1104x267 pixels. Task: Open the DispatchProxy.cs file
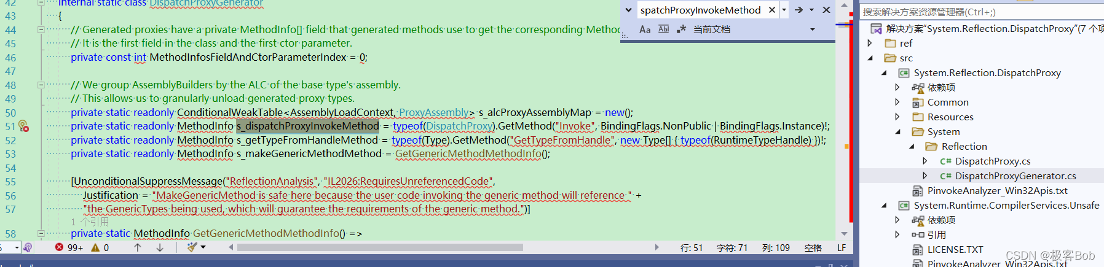[993, 161]
